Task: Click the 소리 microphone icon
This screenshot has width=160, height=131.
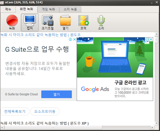Action: pyautogui.click(x=101, y=22)
